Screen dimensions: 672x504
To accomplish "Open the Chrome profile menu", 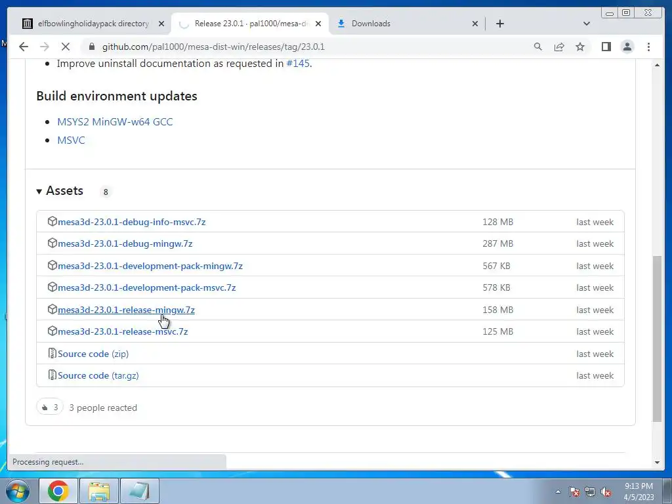I will pyautogui.click(x=627, y=47).
